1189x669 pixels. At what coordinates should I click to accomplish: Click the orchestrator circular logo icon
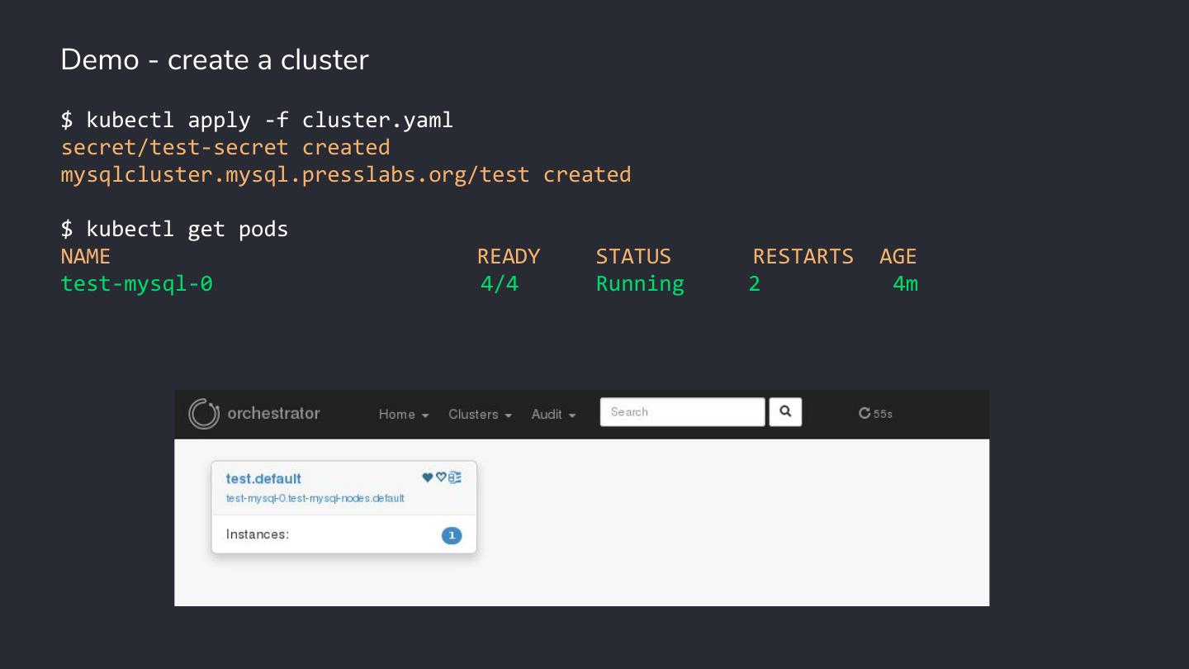[x=204, y=414]
